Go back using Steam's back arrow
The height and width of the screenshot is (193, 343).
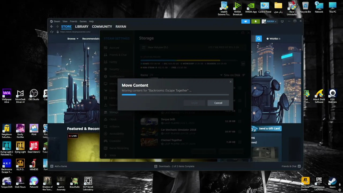click(x=52, y=27)
